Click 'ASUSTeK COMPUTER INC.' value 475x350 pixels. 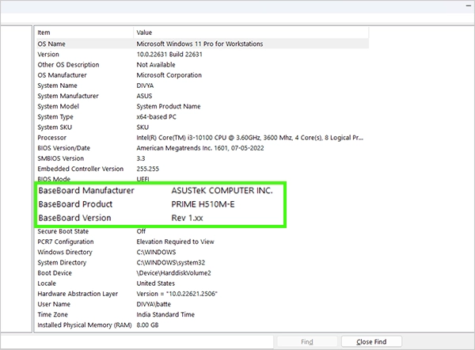[x=222, y=191]
